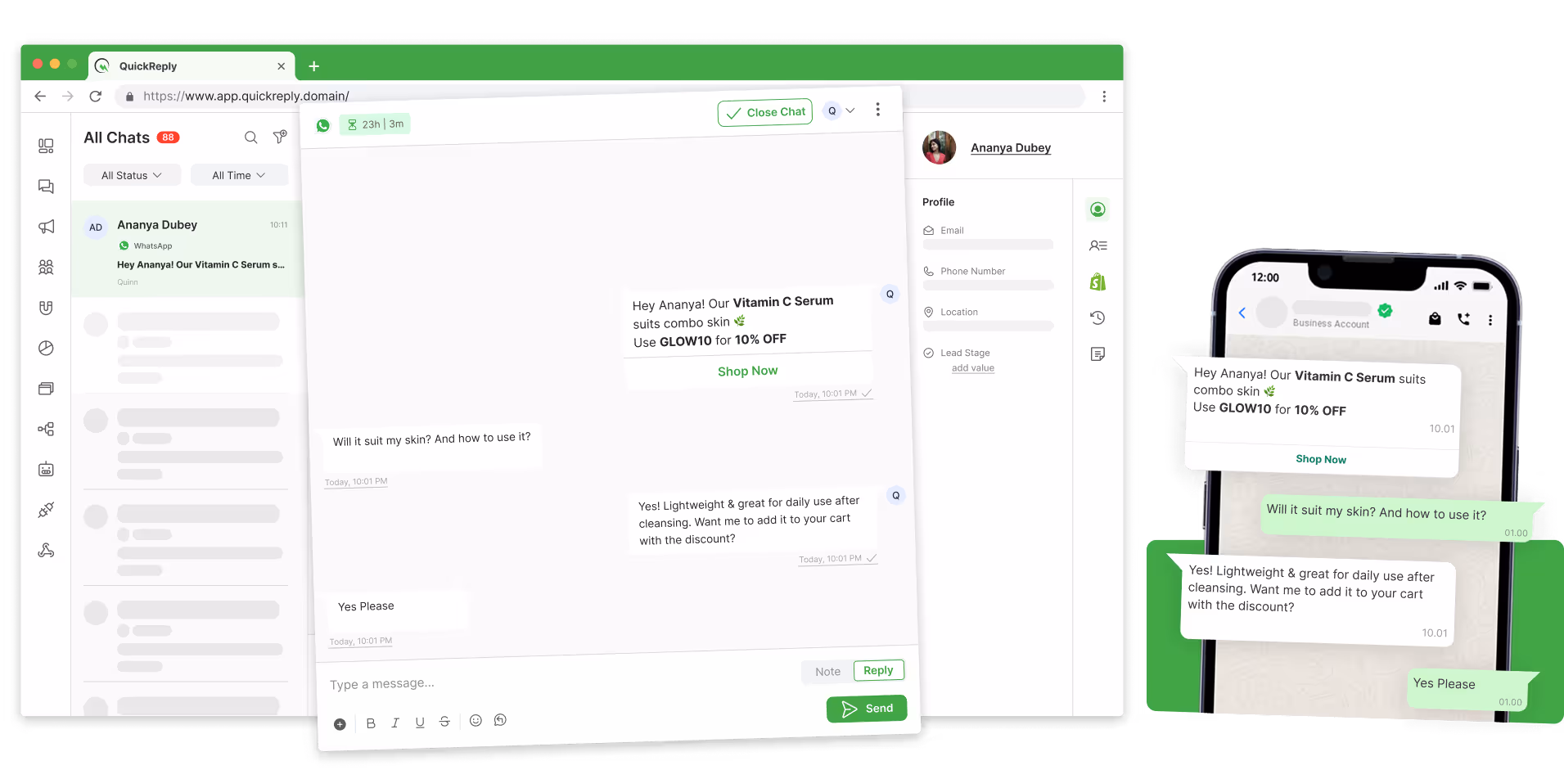Switch to the Reply tab
The height and width of the screenshot is (779, 1564).
878,670
